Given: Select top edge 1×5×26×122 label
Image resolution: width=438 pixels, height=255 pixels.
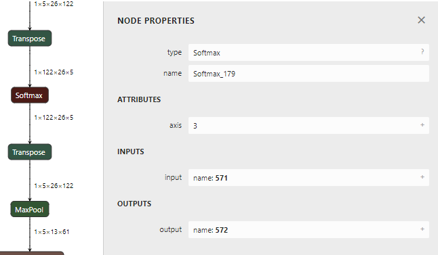Looking at the screenshot, I should coord(54,4).
